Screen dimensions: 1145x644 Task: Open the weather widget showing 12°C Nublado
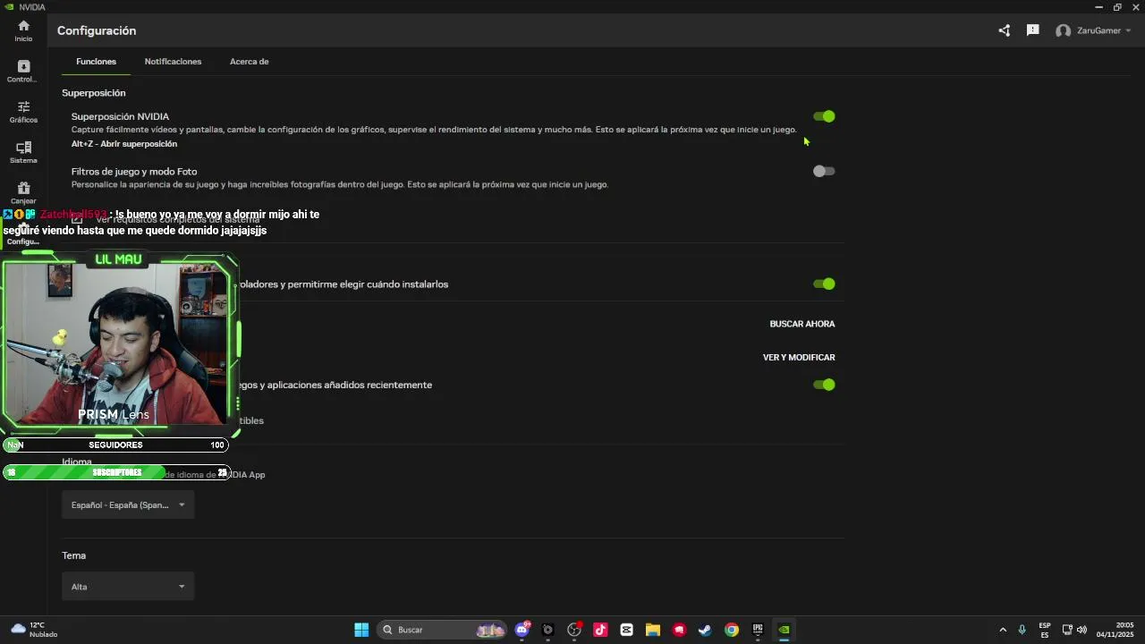tap(34, 630)
